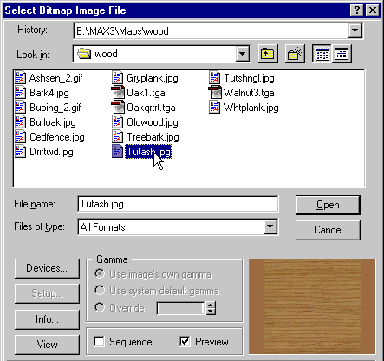Open the Look in folder dropdown
Viewport: 384px width, 361px height.
click(243, 54)
